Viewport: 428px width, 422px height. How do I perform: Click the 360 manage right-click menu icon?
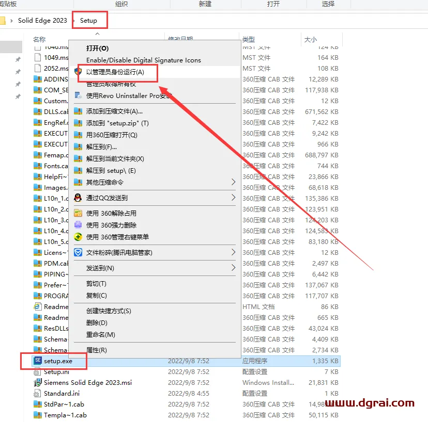[x=78, y=237]
